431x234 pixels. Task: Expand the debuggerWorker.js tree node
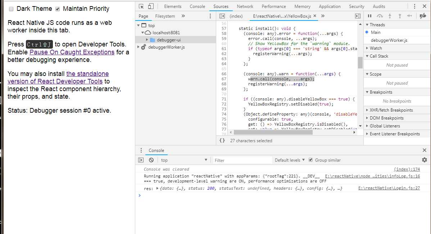(x=139, y=47)
